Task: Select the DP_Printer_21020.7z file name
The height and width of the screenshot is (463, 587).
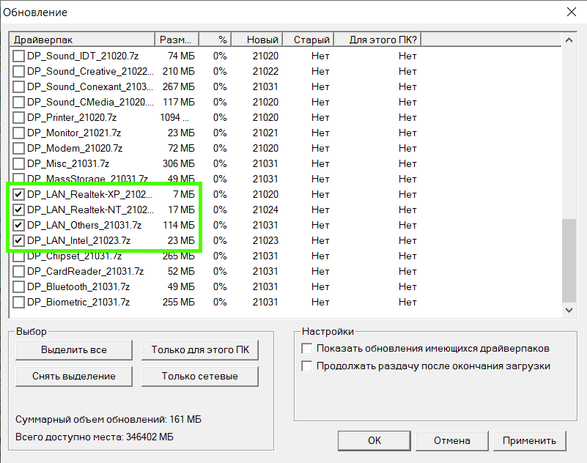Action: coord(72,117)
